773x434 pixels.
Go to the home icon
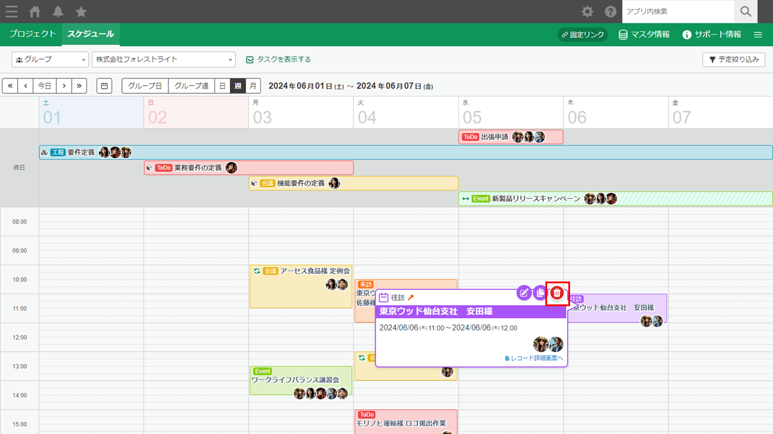[35, 11]
